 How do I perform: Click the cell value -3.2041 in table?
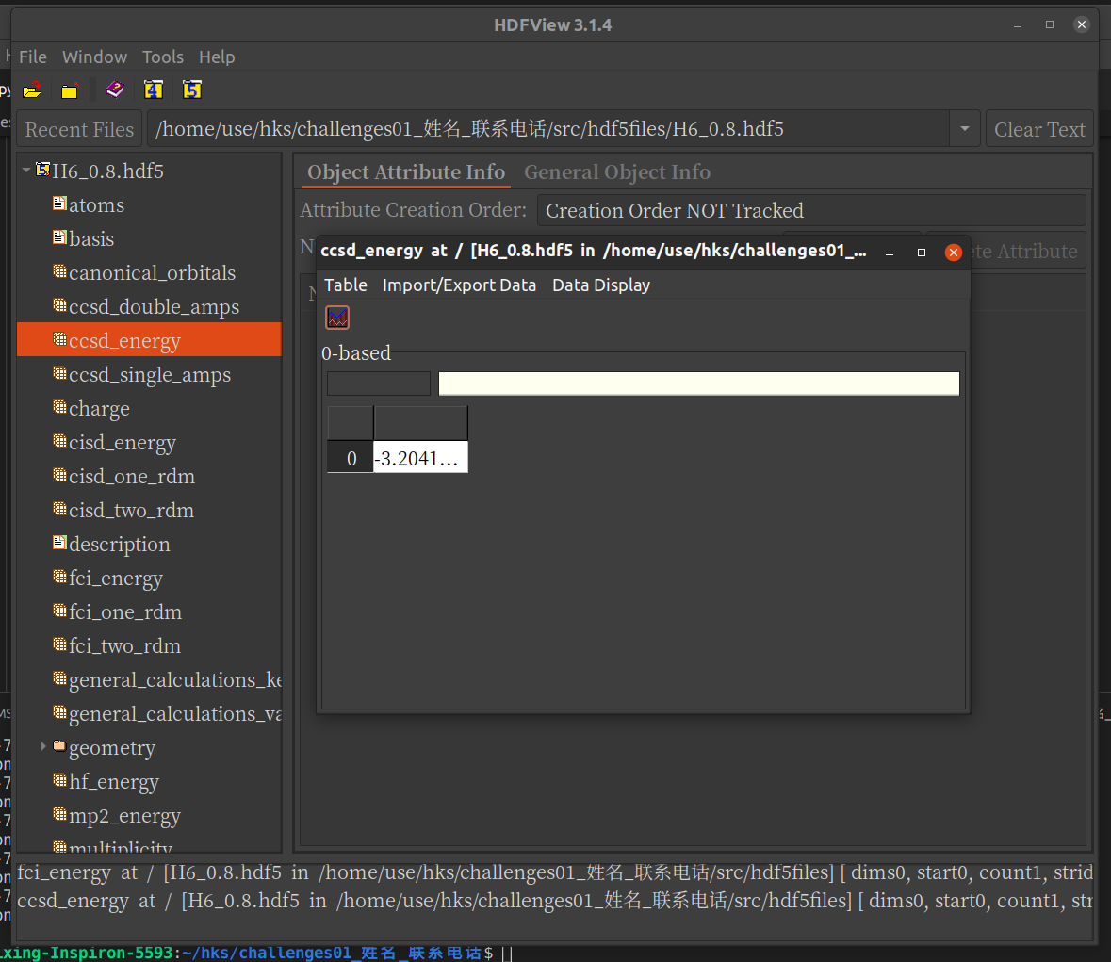click(x=420, y=458)
